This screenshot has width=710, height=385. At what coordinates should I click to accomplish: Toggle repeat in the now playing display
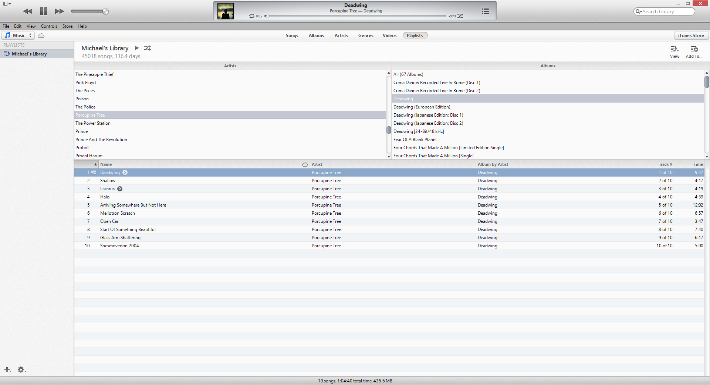tap(252, 16)
